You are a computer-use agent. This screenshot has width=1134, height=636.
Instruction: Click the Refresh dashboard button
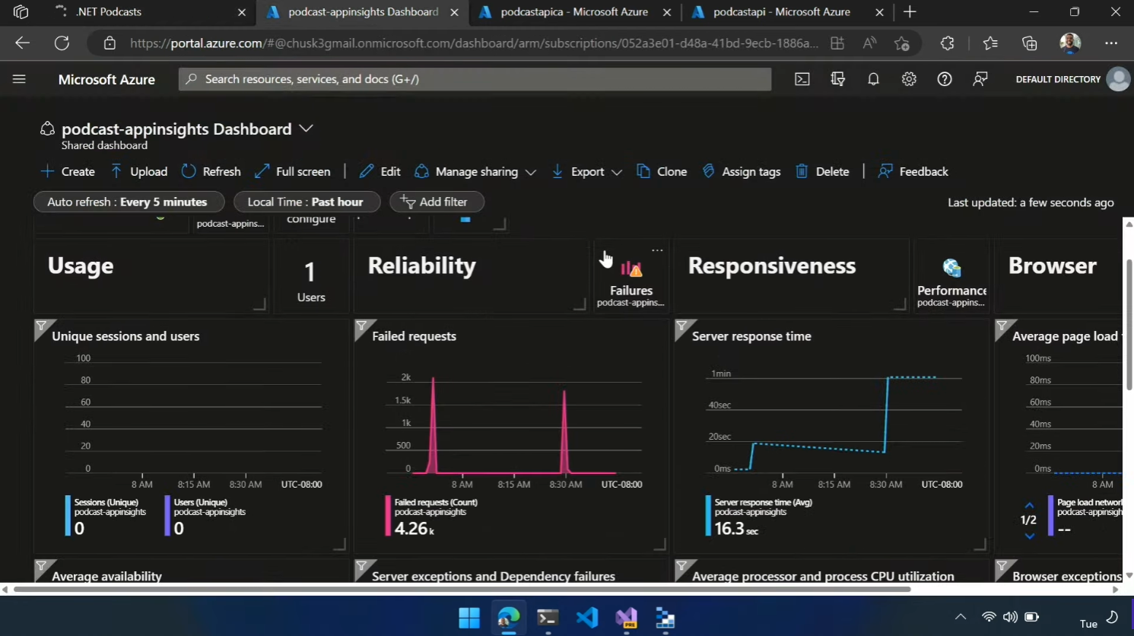click(211, 172)
